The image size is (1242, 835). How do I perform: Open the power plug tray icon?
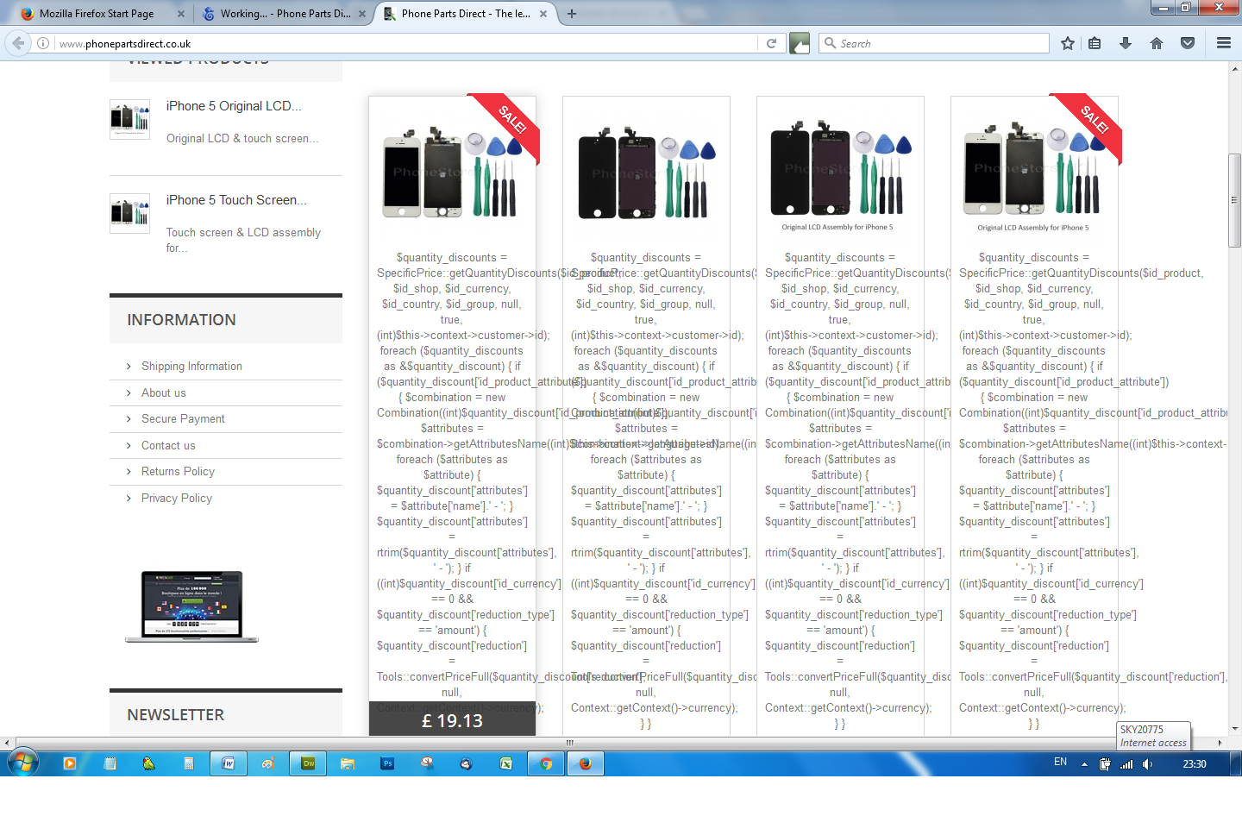pos(1105,764)
